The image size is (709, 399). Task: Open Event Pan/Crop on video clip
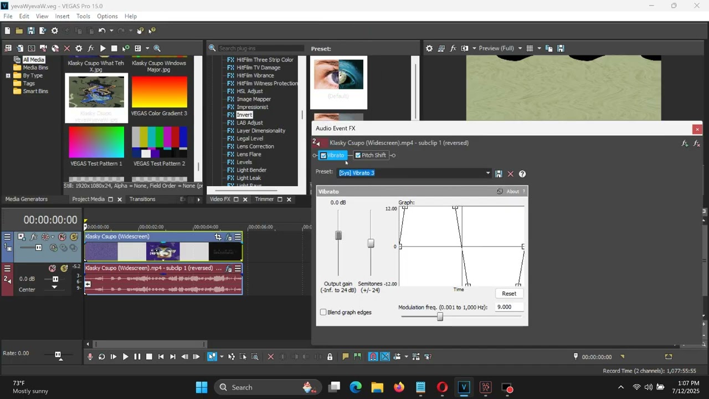(218, 237)
